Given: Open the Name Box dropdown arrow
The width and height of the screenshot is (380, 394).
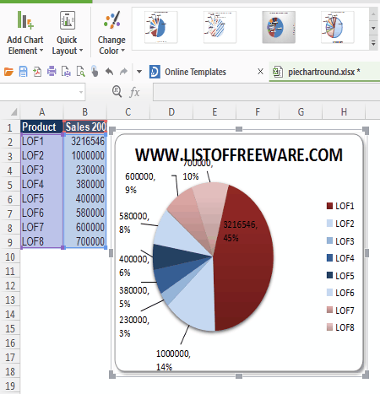Looking at the screenshot, I should tap(81, 92).
